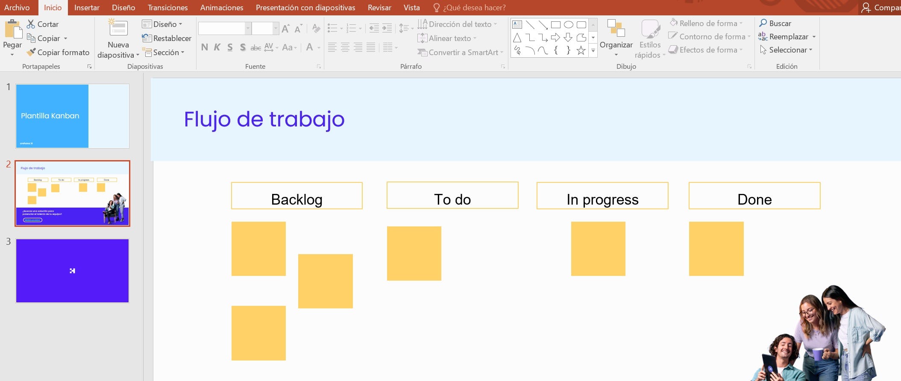This screenshot has width=901, height=381.
Task: Select rectangle shape in gallery
Action: (555, 24)
